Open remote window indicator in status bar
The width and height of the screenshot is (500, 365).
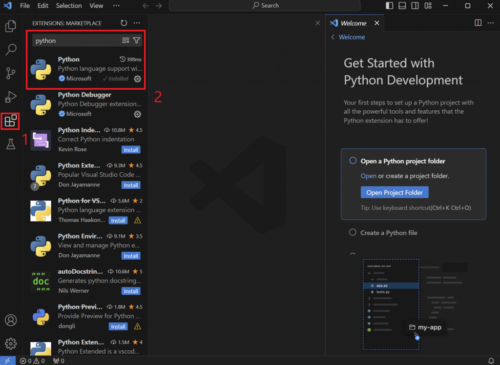coord(7,361)
